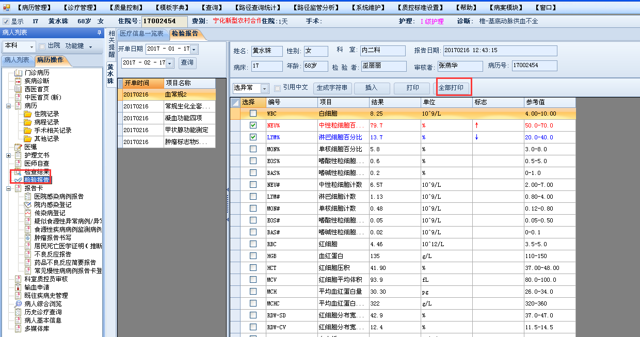Click the 不良反应报告 document icon
Screen dimensions: 640x337
coord(27,254)
